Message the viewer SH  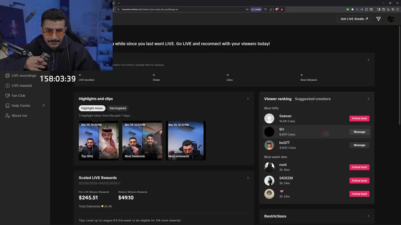coord(359,132)
